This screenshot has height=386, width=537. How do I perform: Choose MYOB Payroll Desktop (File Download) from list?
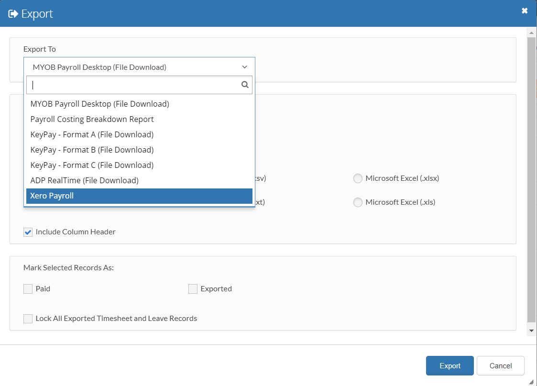tap(139, 104)
